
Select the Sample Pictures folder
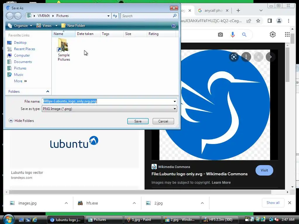[x=64, y=50]
